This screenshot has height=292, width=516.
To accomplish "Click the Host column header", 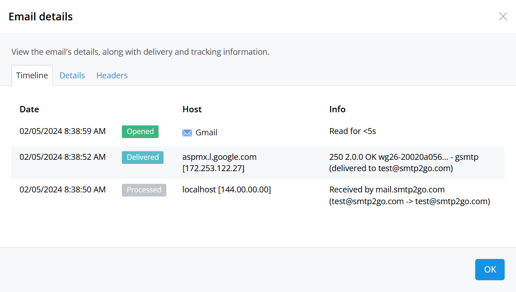I will (192, 109).
